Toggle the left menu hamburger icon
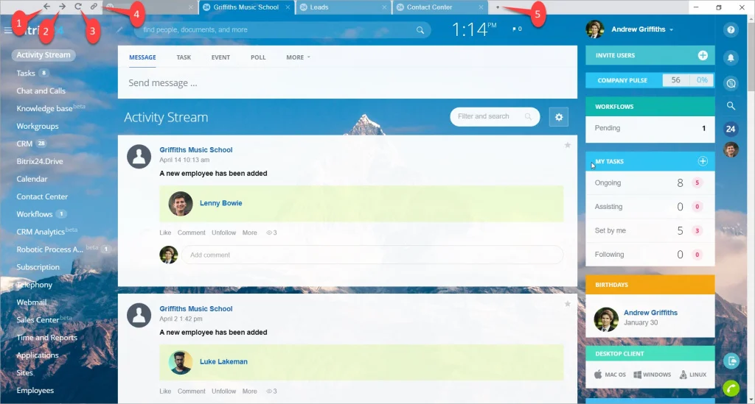755x404 pixels. click(7, 30)
